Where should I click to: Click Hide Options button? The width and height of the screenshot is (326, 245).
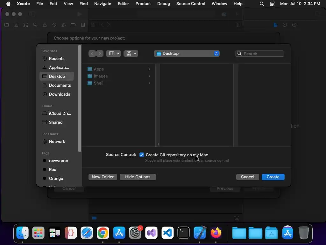tap(138, 177)
